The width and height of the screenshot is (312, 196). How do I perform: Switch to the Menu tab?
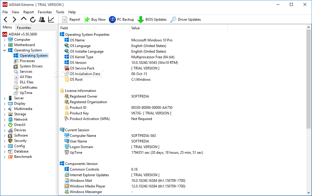coord(7,27)
